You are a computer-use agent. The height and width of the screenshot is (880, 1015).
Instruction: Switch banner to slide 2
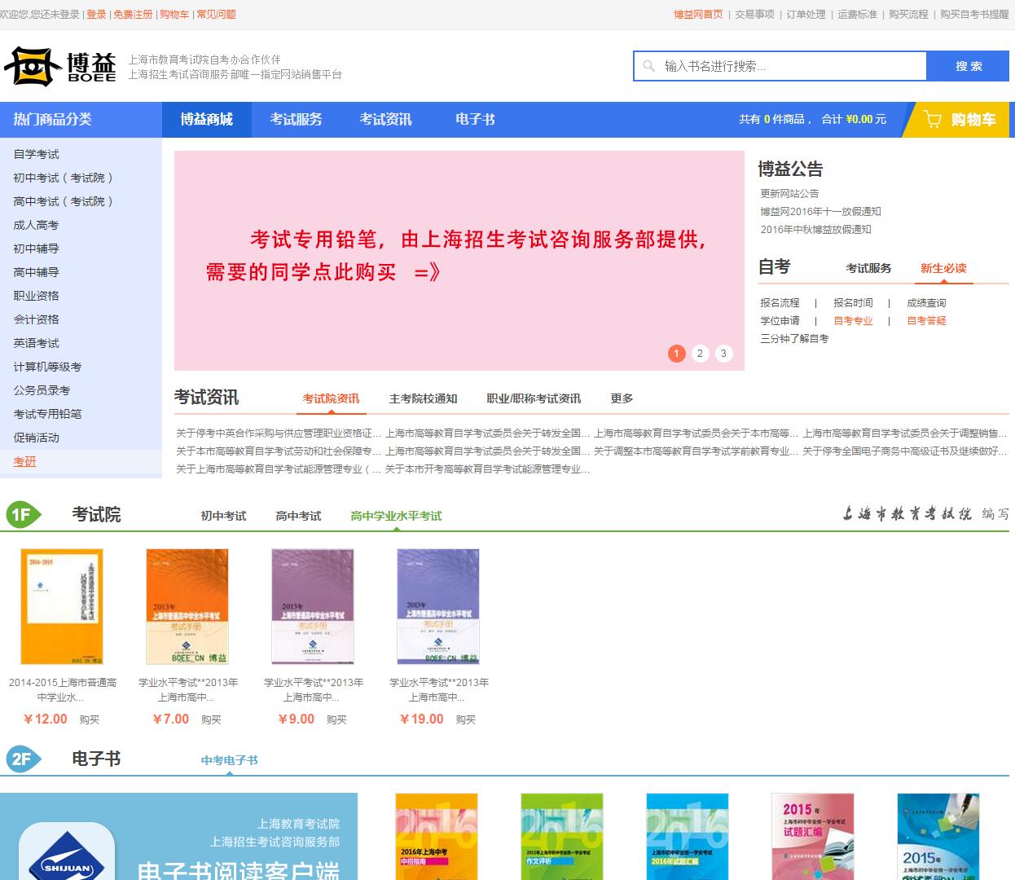point(700,354)
